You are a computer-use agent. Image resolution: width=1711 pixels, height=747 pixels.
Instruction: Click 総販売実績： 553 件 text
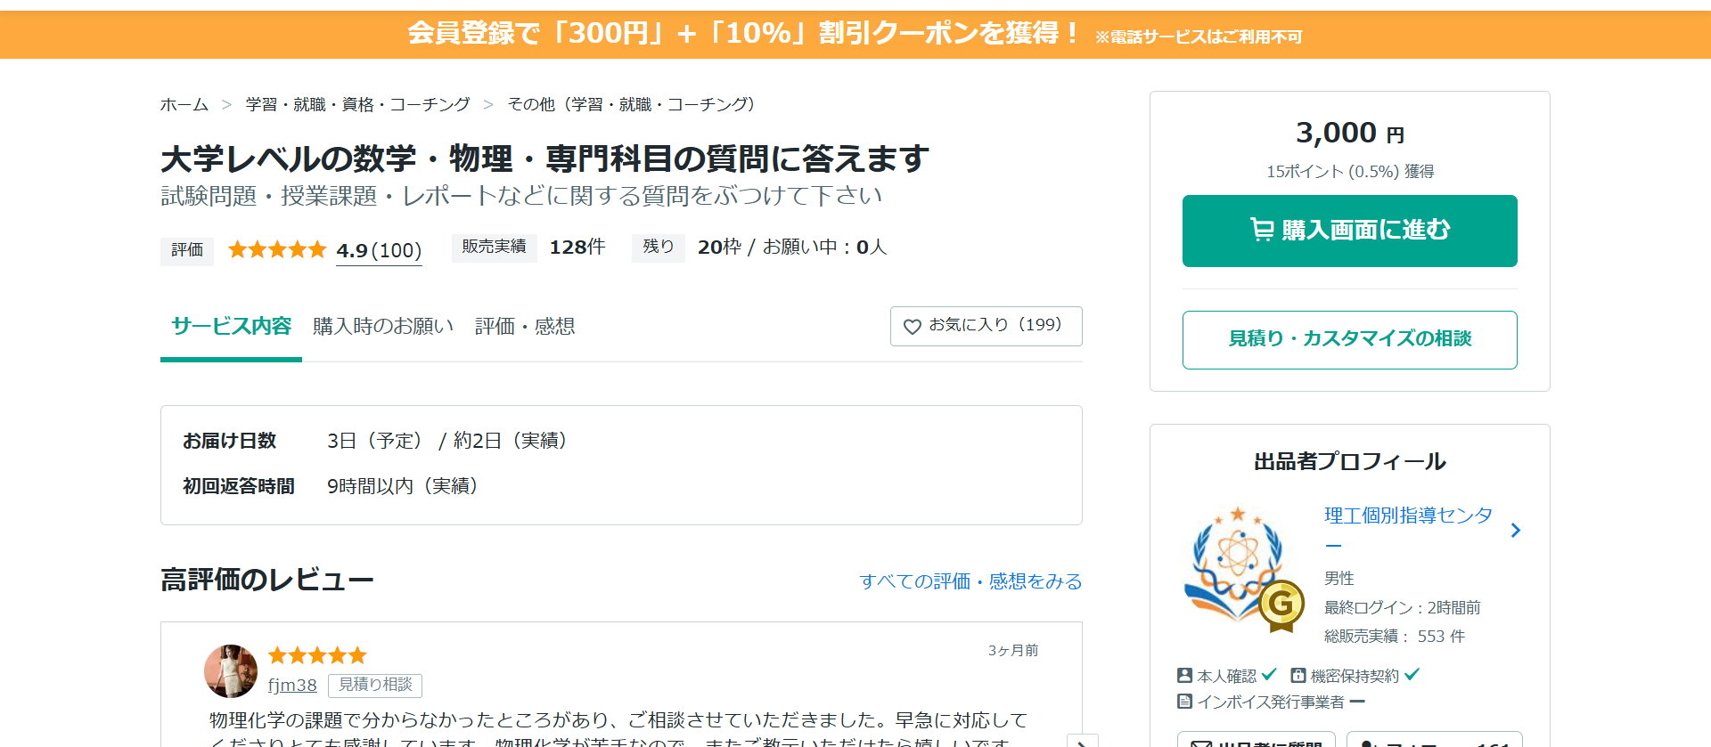coord(1394,637)
